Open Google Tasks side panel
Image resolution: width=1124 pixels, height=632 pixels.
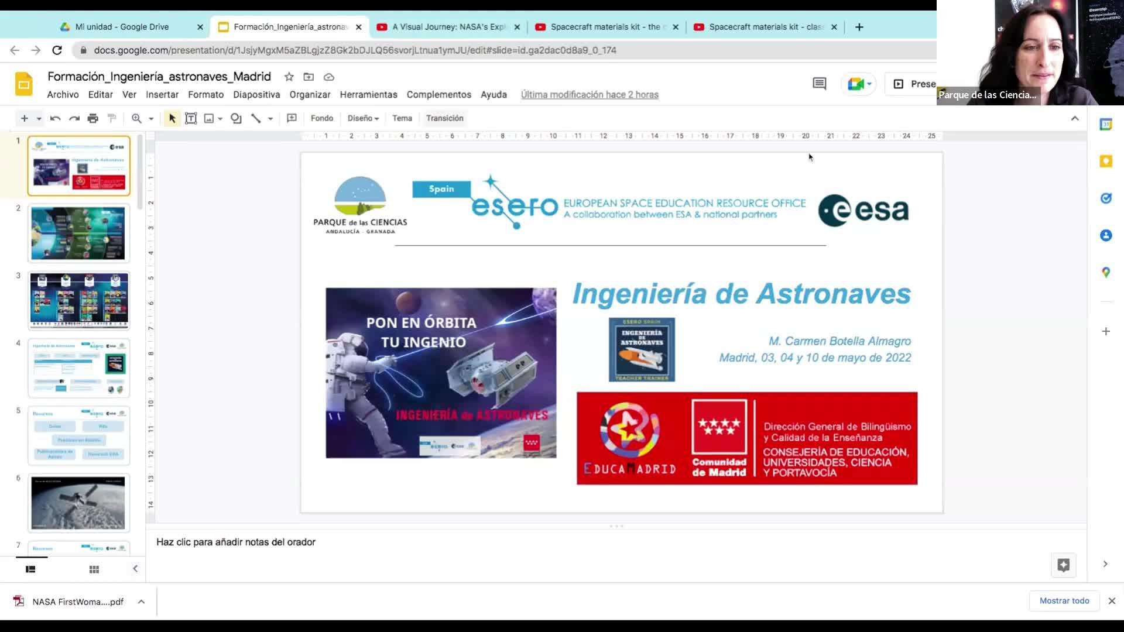pos(1106,198)
